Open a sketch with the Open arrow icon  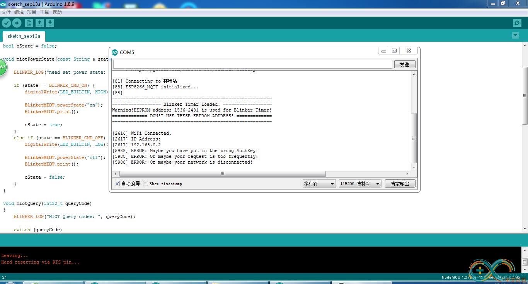[x=39, y=23]
